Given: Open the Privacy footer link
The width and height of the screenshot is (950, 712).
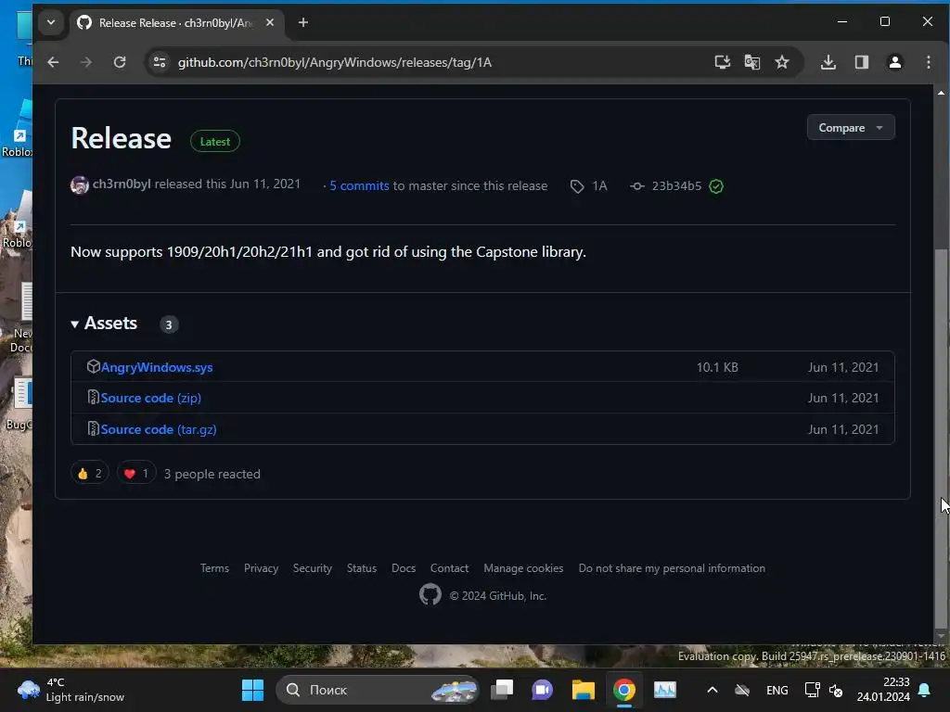Looking at the screenshot, I should [x=261, y=568].
